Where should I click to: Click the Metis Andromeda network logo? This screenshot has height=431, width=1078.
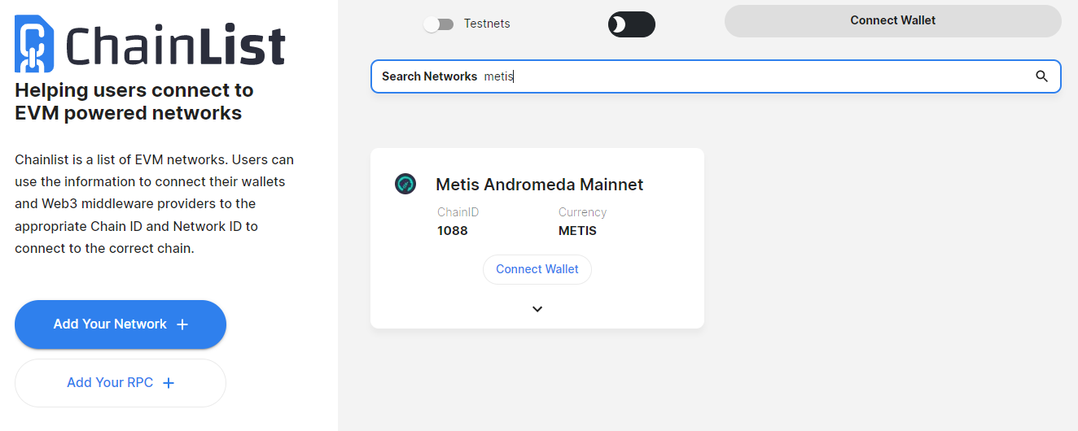405,185
